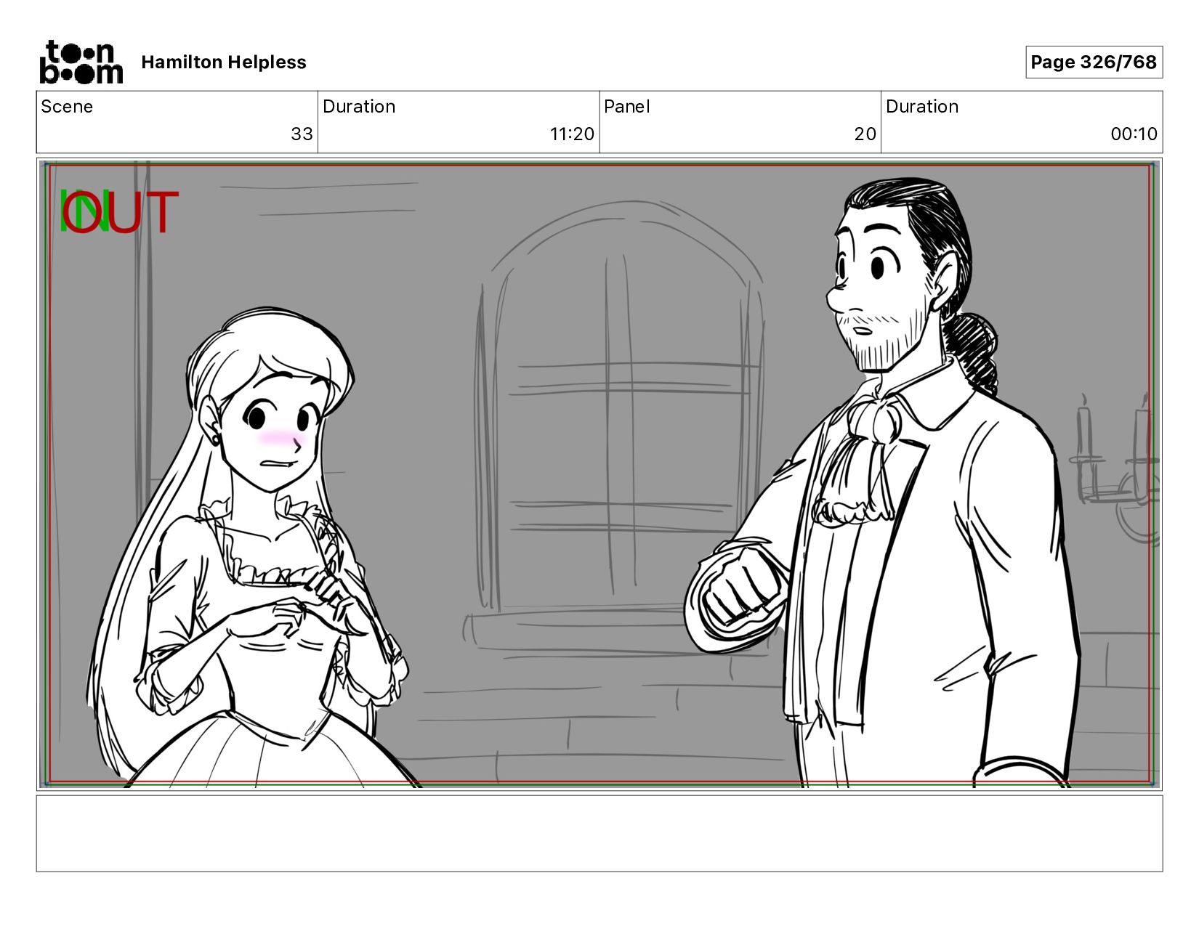Click the Toon Boom logo
Screen dimensions: 1199x926
tap(81, 62)
